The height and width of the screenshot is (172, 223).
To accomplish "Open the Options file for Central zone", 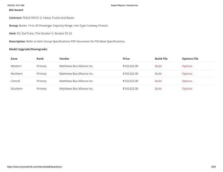I will [187, 81].
